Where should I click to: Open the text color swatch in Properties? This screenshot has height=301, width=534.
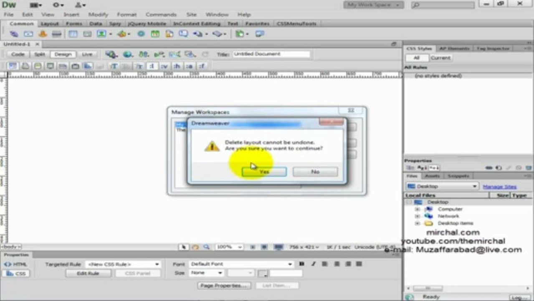point(262,273)
